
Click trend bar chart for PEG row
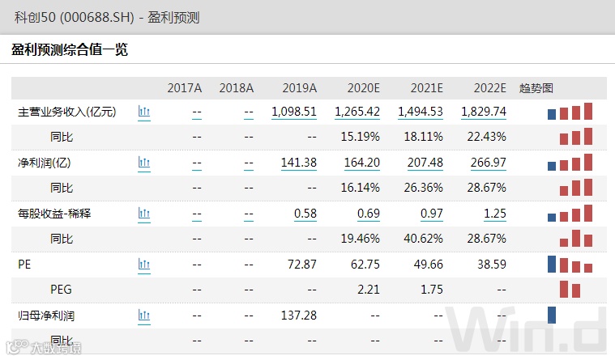[570, 290]
